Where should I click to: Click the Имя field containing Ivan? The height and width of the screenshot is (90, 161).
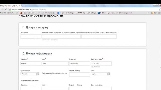click(x=55, y=63)
